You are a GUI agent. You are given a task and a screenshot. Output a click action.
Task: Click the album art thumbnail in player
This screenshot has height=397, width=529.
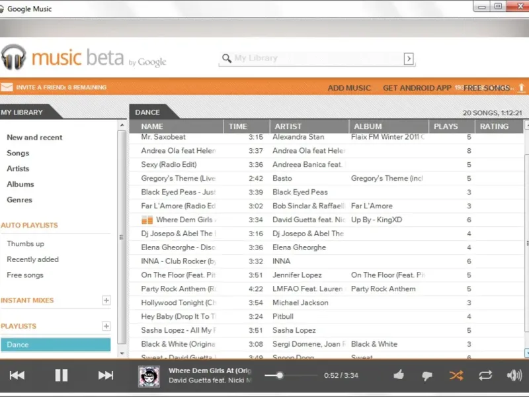click(149, 376)
